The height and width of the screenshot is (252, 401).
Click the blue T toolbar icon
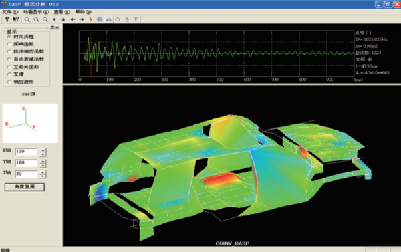(136, 19)
